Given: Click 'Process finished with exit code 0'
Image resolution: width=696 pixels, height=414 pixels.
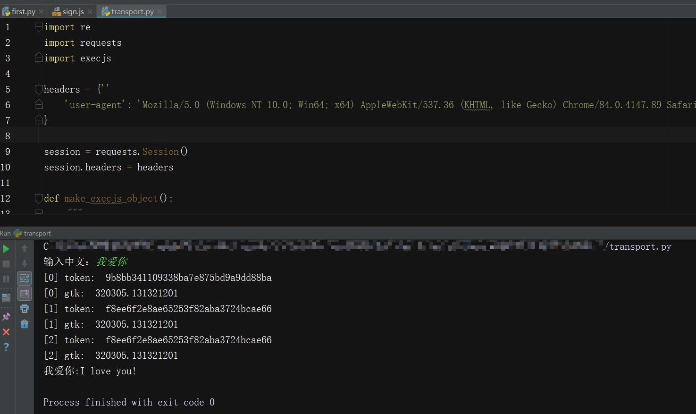Looking at the screenshot, I should (129, 402).
